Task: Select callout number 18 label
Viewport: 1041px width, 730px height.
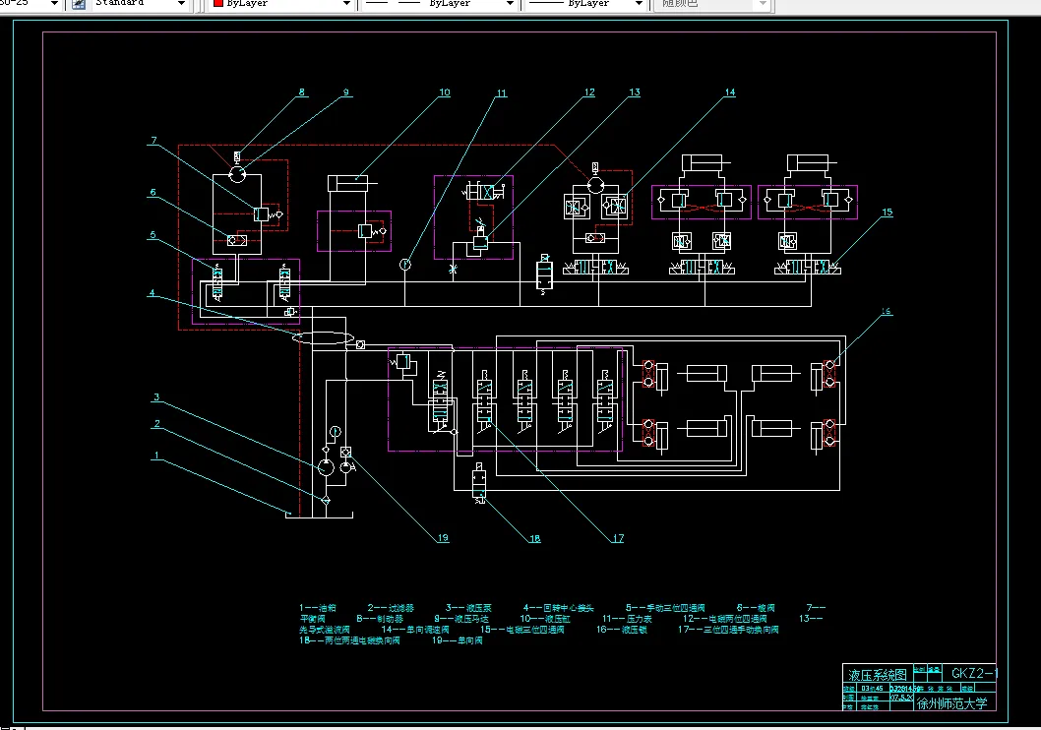Action: [x=535, y=538]
